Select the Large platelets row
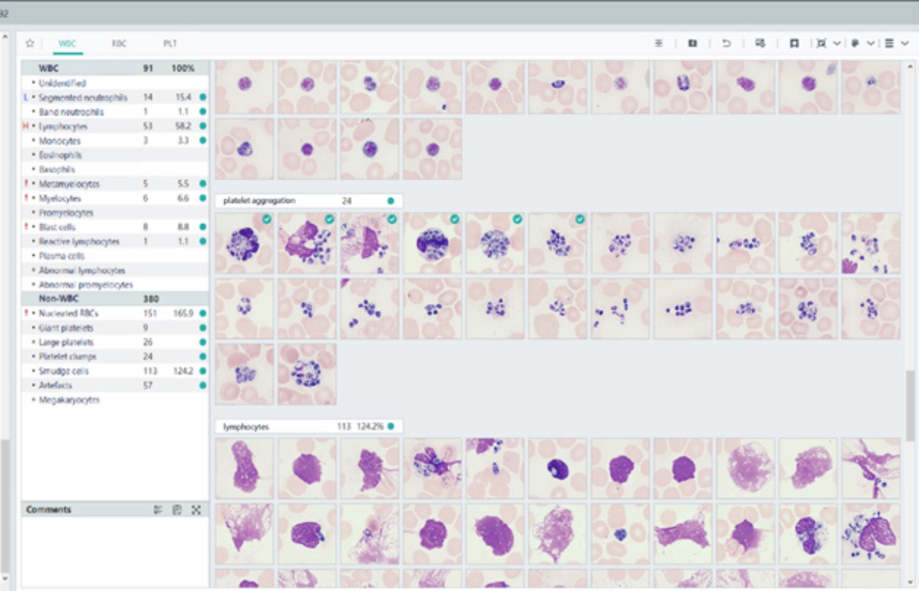 tap(115, 342)
